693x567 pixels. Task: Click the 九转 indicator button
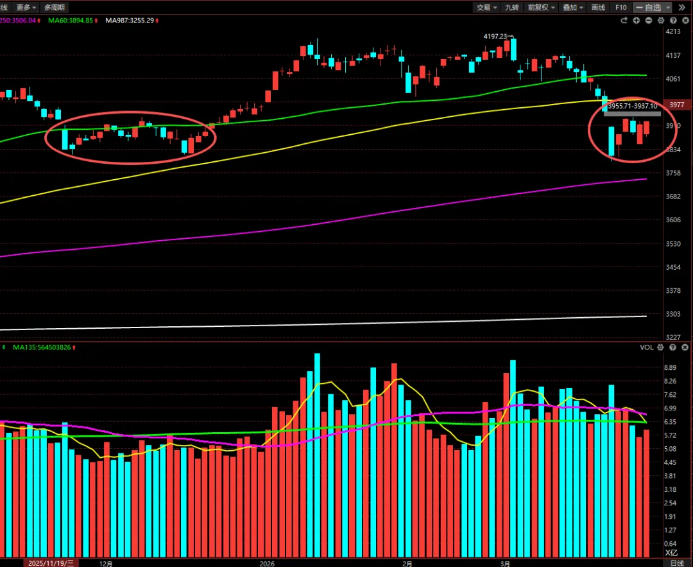(x=512, y=8)
